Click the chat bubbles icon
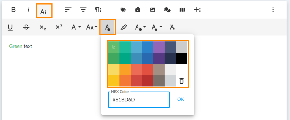This screenshot has width=290, height=120. 167,10
